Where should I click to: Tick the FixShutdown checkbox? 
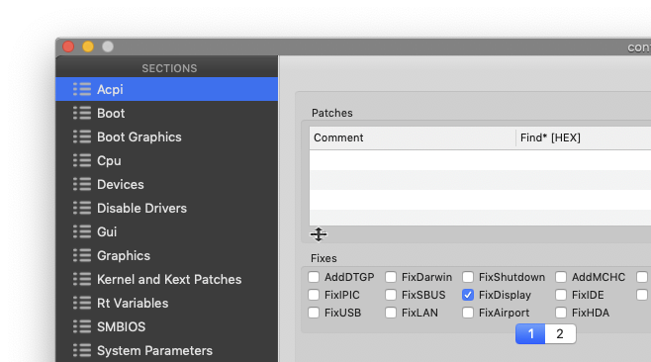468,277
